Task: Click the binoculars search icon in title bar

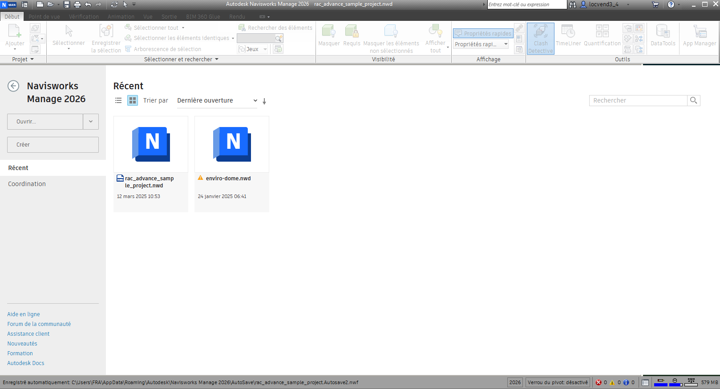Action: tap(573, 4)
